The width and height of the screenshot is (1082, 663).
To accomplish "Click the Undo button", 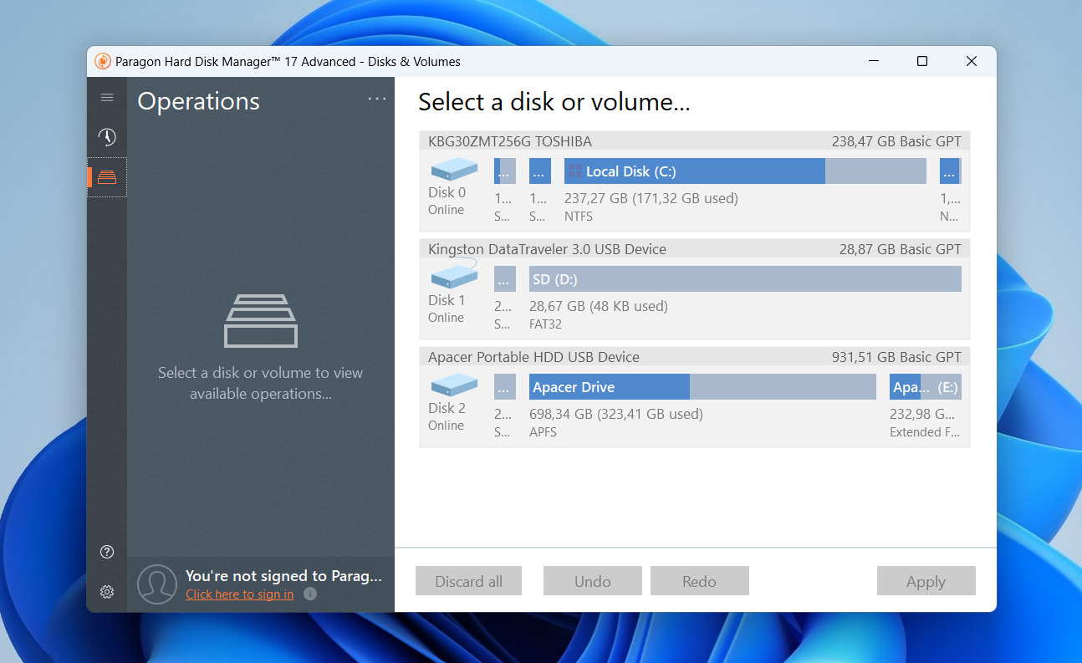I will 592,581.
